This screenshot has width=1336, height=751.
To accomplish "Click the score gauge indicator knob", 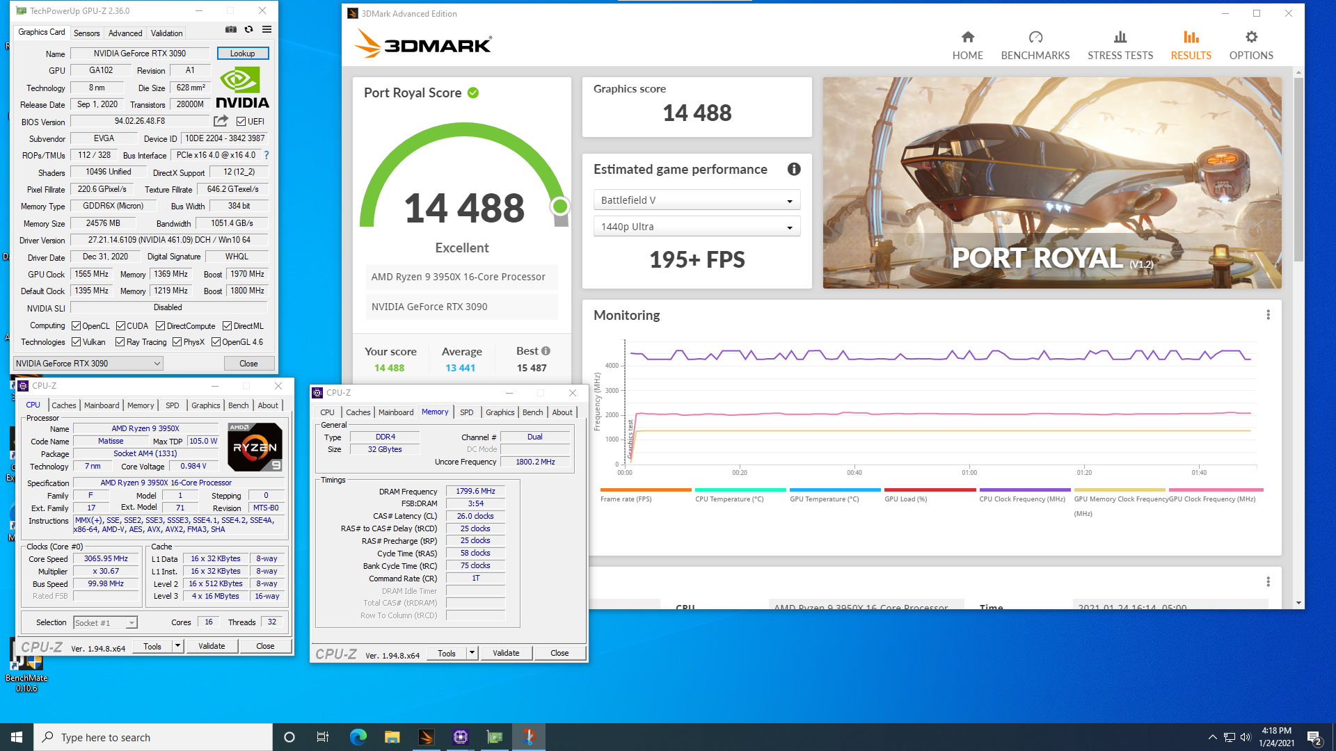I will point(560,207).
